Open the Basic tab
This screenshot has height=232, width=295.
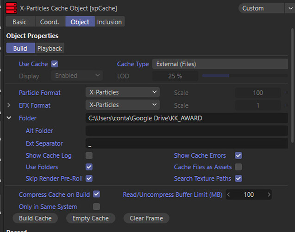click(x=19, y=22)
